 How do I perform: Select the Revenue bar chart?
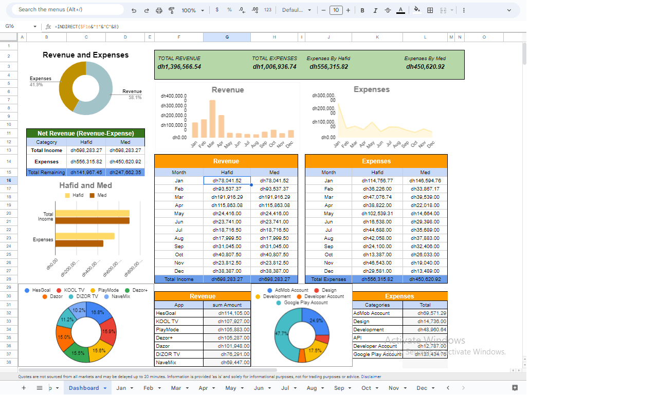(227, 117)
